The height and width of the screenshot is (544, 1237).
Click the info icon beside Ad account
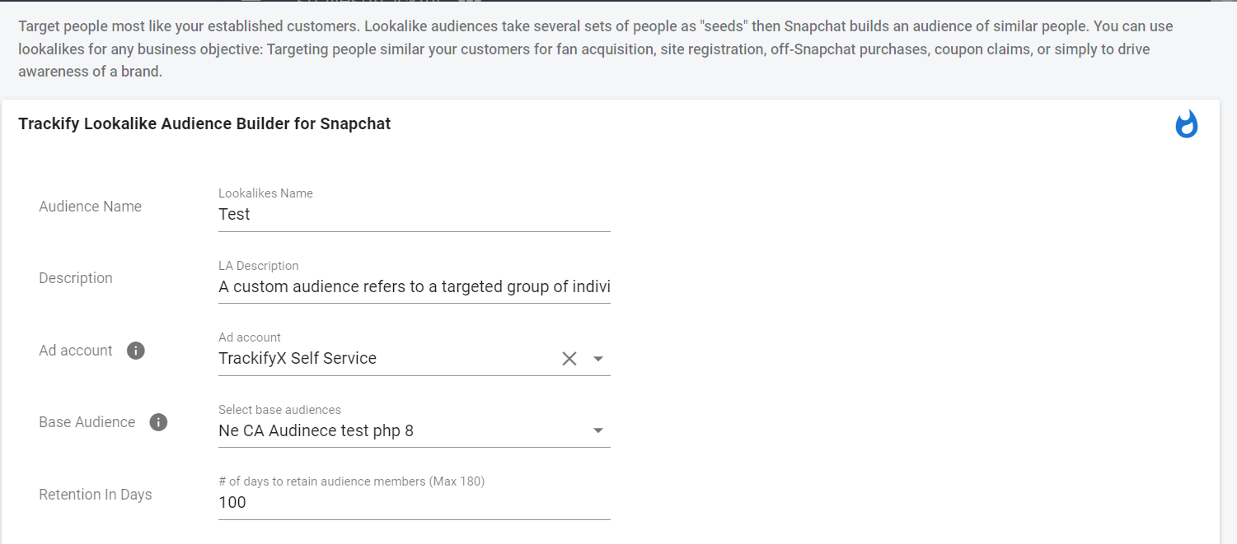click(x=136, y=351)
